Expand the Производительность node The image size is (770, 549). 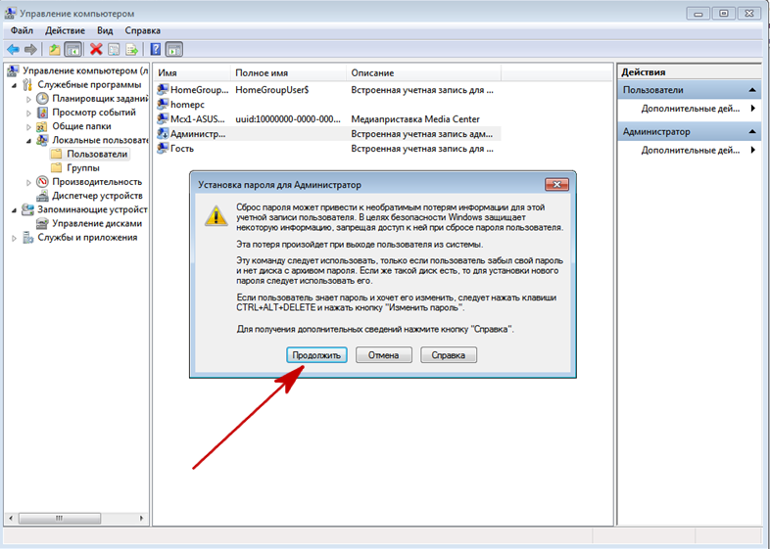[28, 182]
